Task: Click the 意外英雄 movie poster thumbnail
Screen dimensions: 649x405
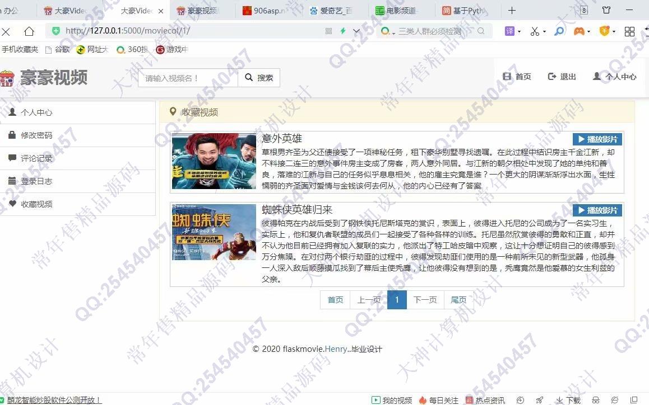Action: (214, 161)
